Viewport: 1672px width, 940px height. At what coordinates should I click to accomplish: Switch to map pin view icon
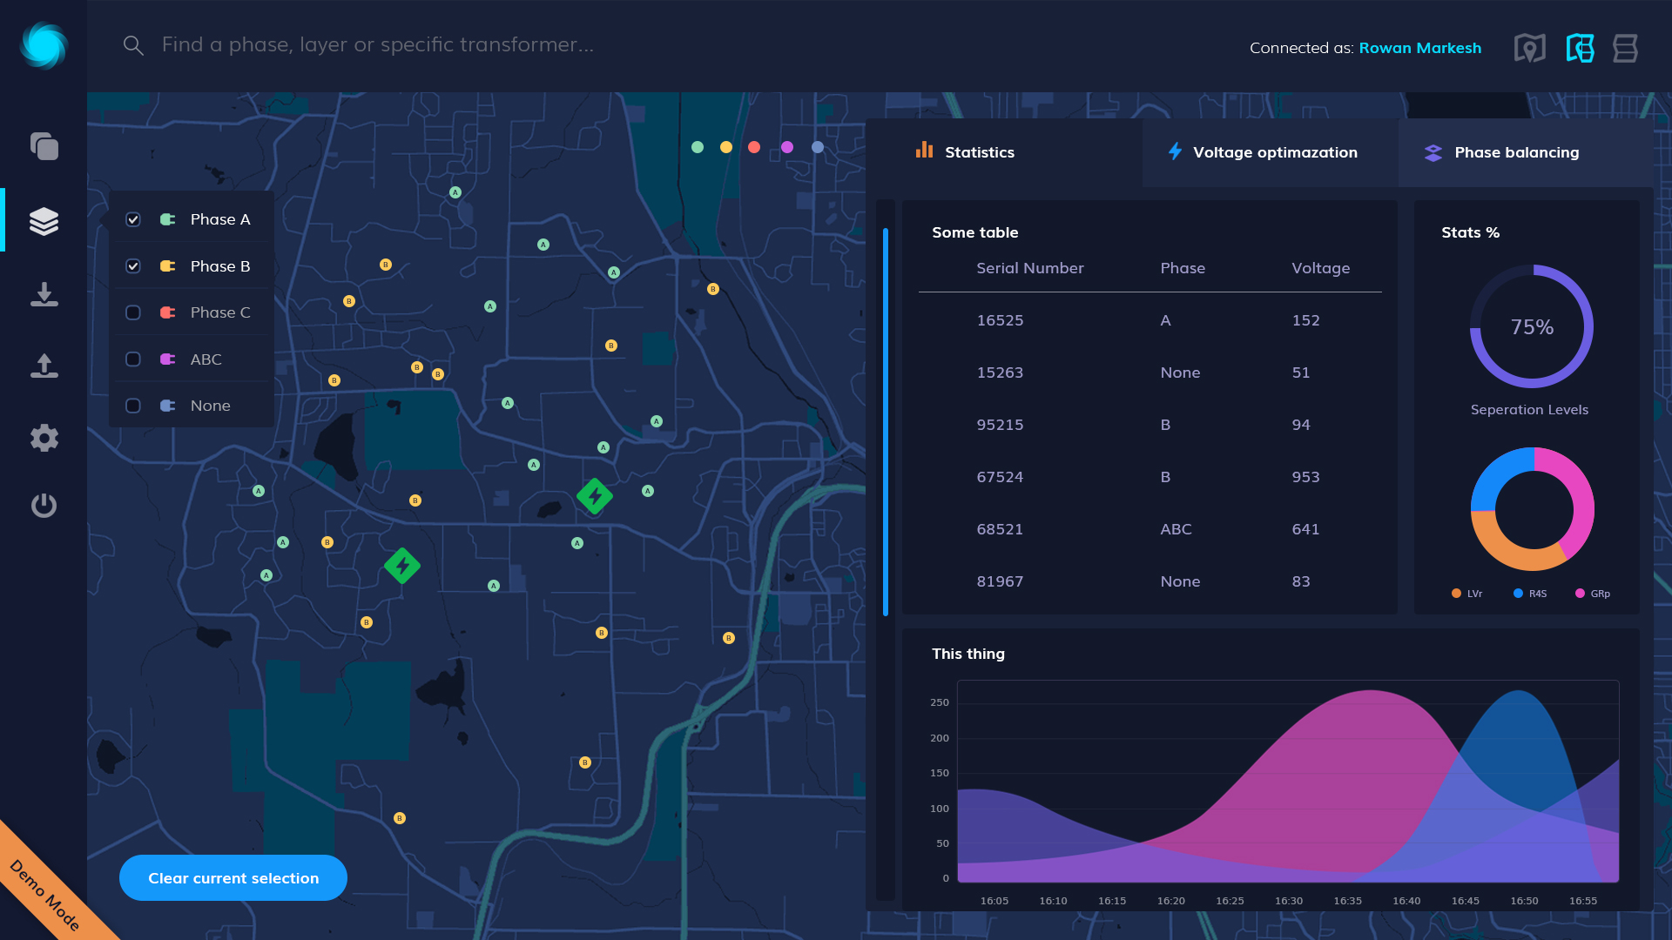click(x=1530, y=48)
